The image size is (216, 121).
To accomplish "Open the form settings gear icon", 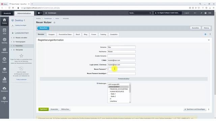I will click(x=206, y=34).
